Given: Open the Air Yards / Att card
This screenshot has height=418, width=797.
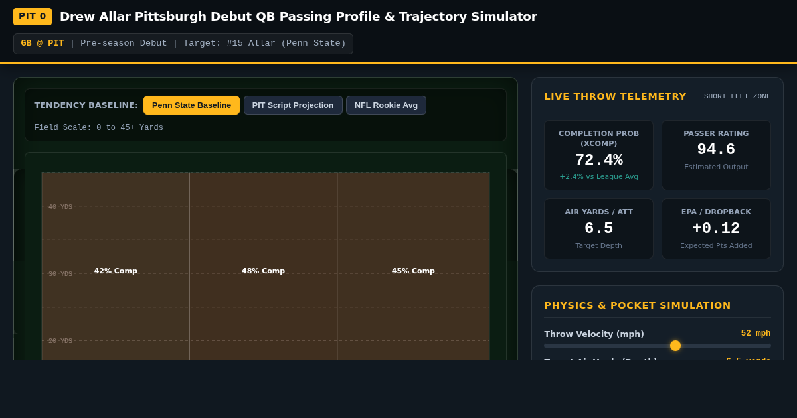Looking at the screenshot, I should [598, 229].
